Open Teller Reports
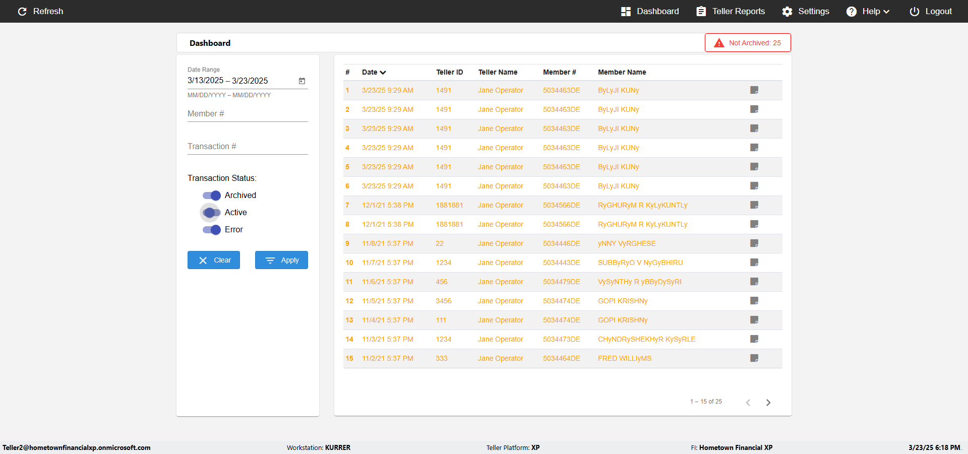968x454 pixels. coord(731,11)
